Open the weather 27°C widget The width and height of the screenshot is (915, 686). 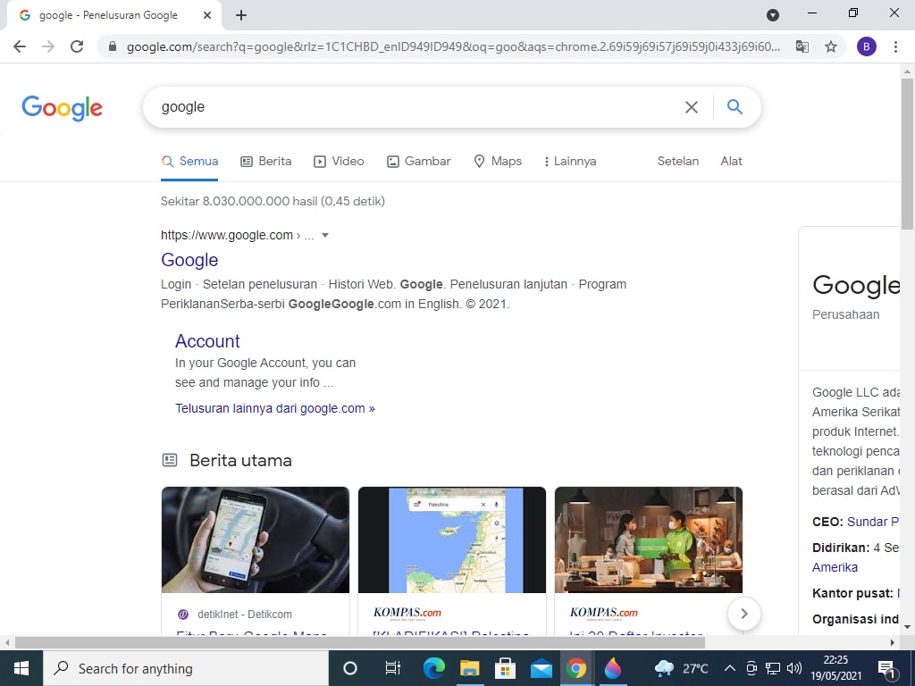(681, 668)
